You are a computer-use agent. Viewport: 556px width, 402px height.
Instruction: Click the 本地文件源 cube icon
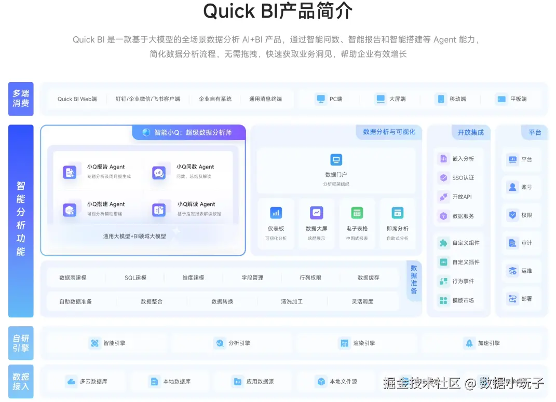click(x=321, y=381)
